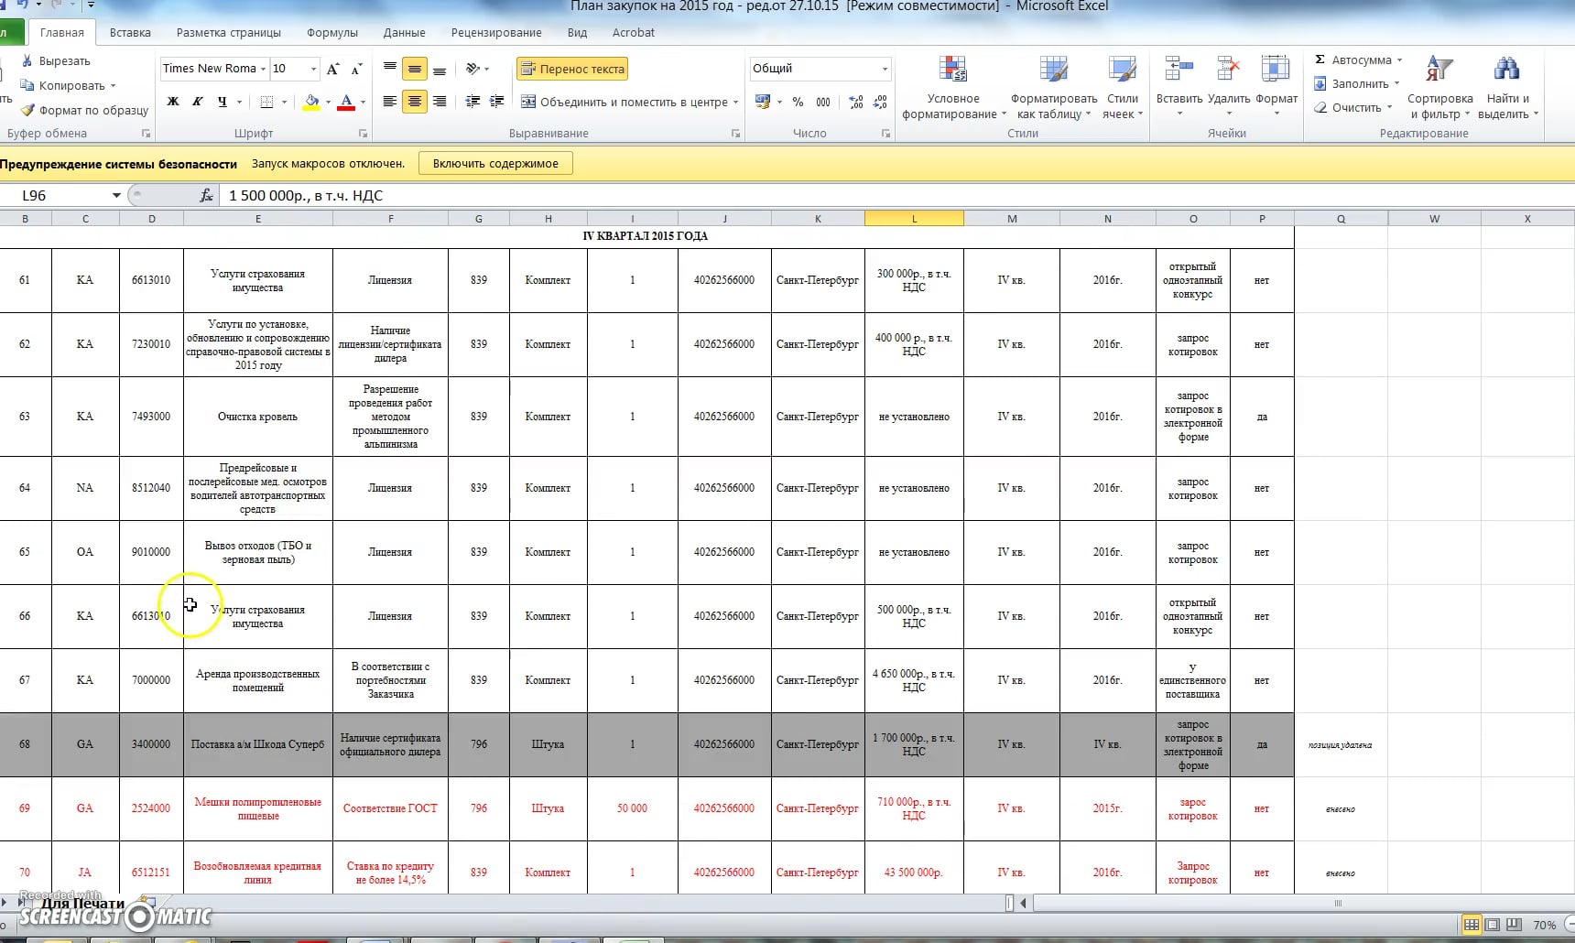Click cell with text Очистка кровель
Screen dimensions: 1575x943
258,417
